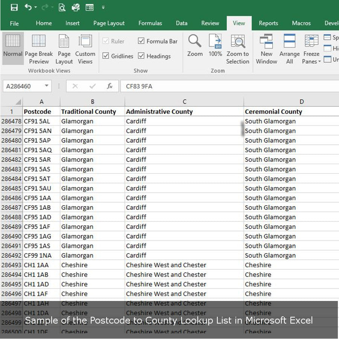The image size is (339, 339).
Task: Open Custom Views
Action: (85, 49)
